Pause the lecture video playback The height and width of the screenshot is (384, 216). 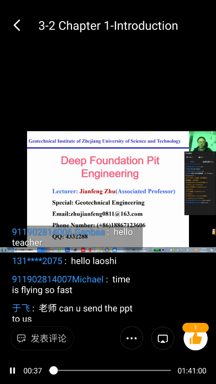coord(12,371)
